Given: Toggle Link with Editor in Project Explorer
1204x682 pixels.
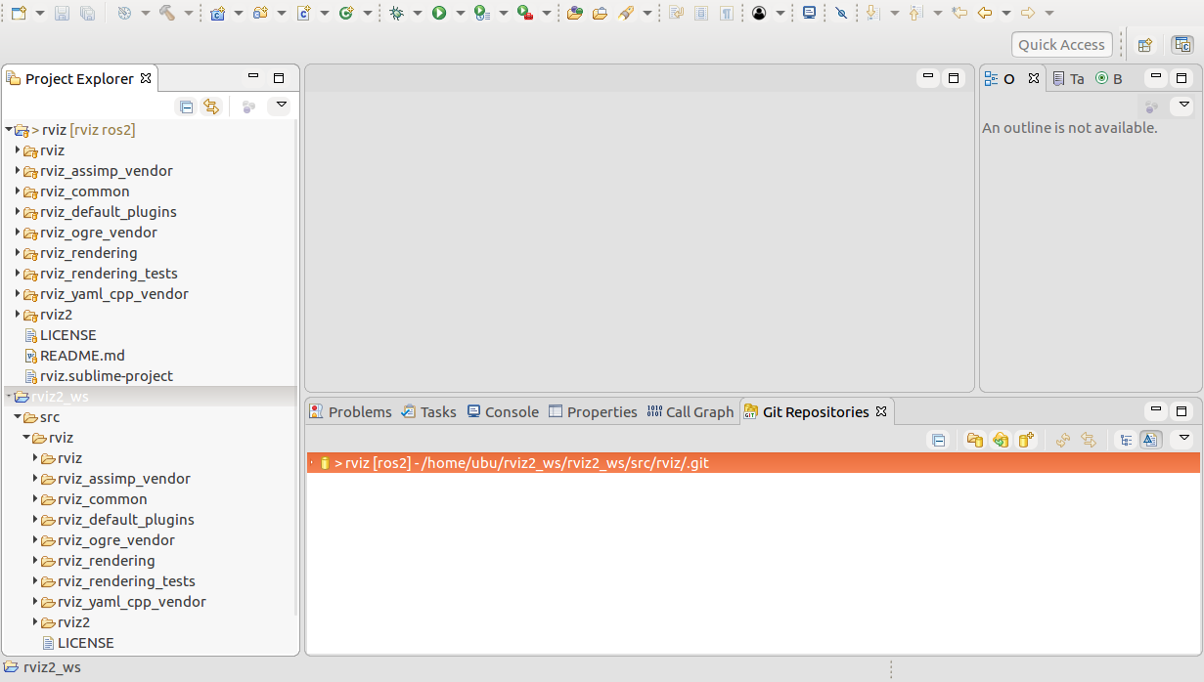Looking at the screenshot, I should [x=210, y=107].
